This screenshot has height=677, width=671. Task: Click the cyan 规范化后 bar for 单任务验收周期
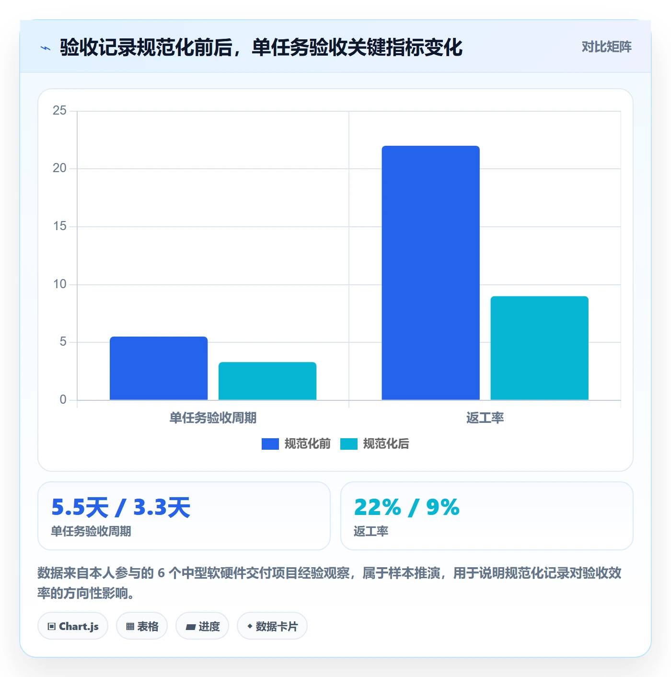(x=267, y=381)
